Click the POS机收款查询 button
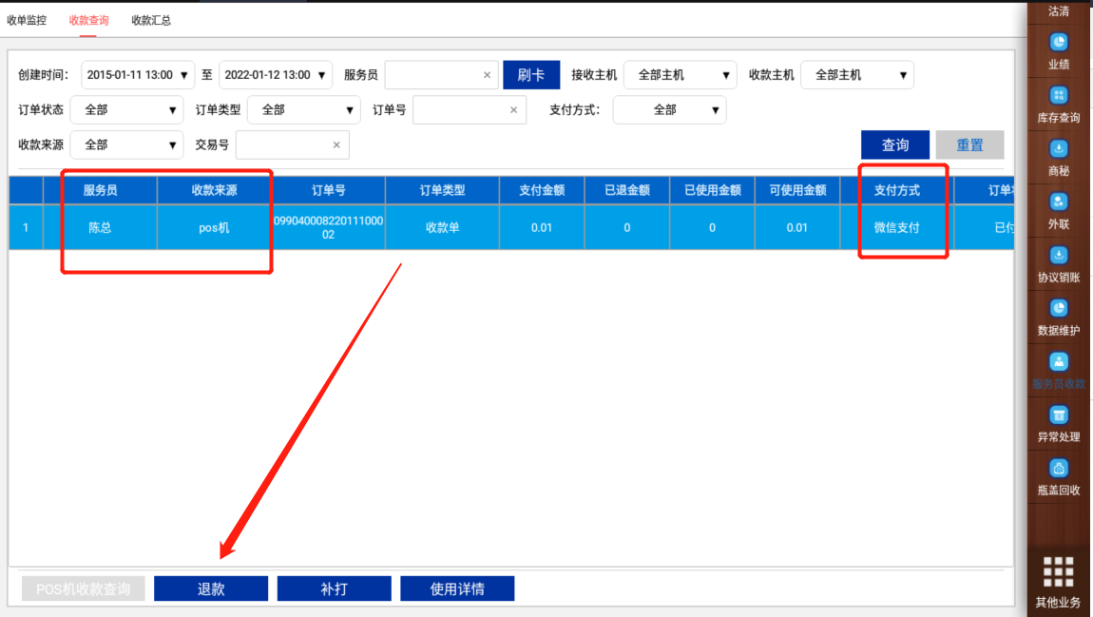Image resolution: width=1093 pixels, height=617 pixels. [x=83, y=589]
